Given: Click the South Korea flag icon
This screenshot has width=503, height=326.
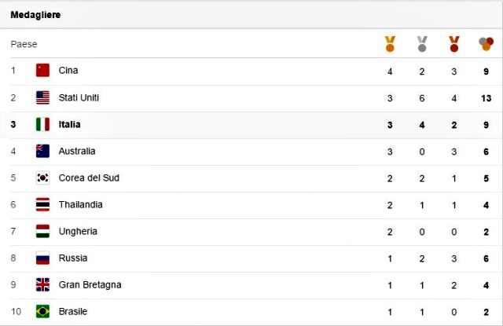Looking at the screenshot, I should click(42, 178).
